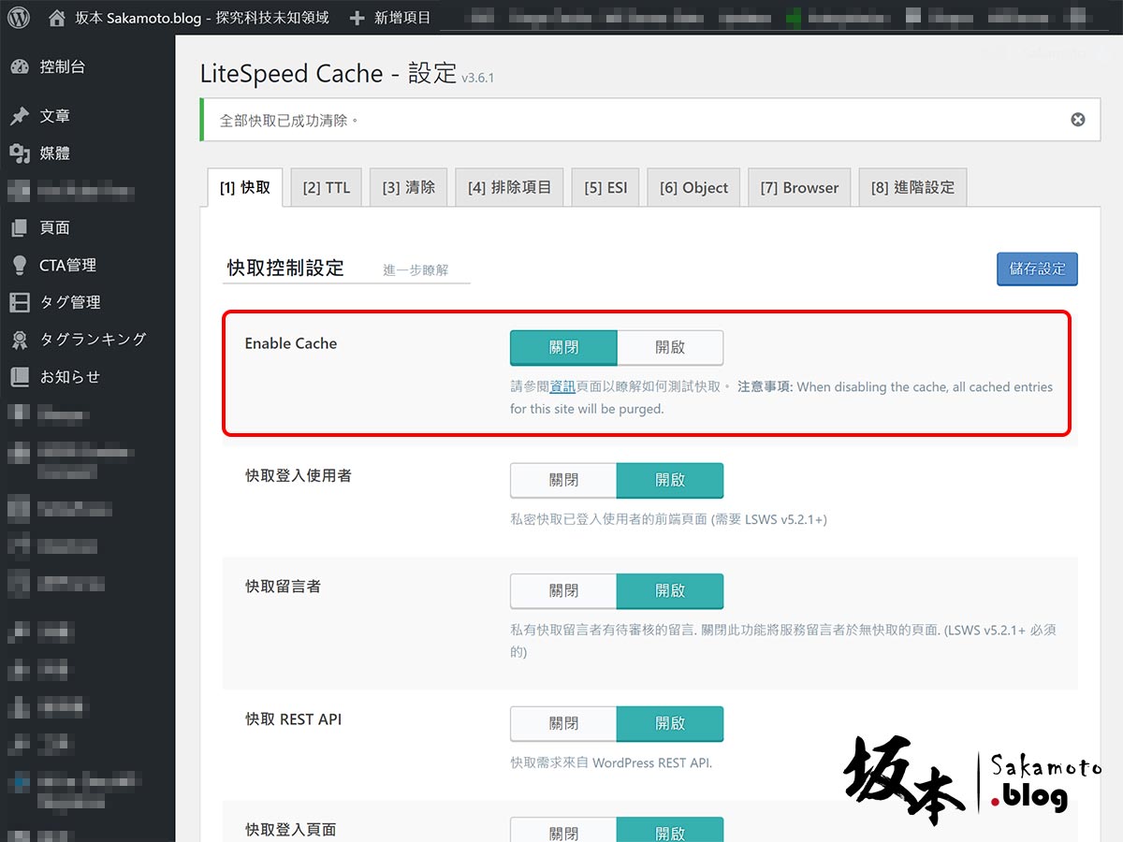Open the [1] 快取 tab
This screenshot has height=842, width=1123.
point(245,187)
